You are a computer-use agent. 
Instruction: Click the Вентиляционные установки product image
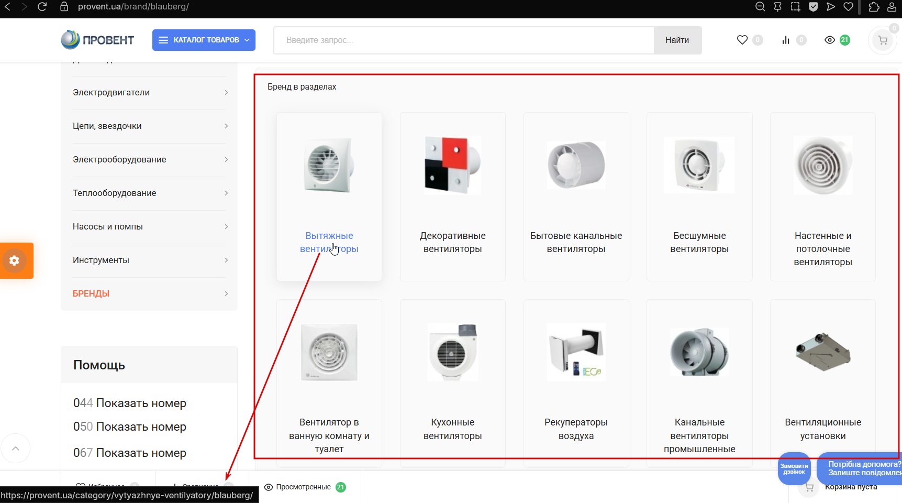pyautogui.click(x=823, y=352)
